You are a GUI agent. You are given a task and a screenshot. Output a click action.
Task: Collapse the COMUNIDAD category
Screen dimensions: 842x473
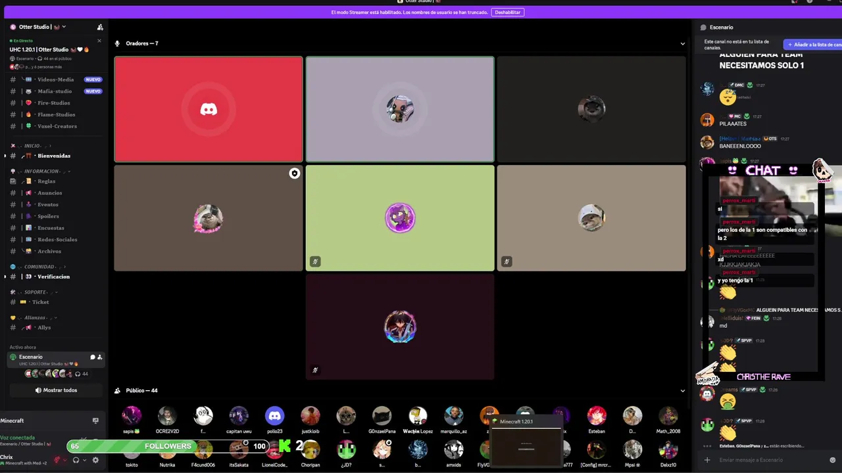point(38,267)
